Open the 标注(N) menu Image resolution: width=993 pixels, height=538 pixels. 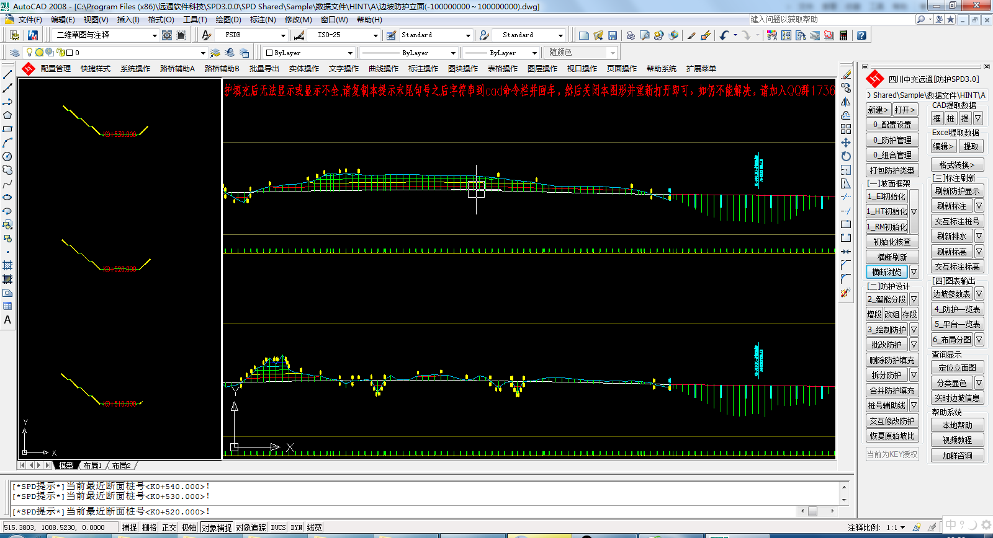[263, 20]
